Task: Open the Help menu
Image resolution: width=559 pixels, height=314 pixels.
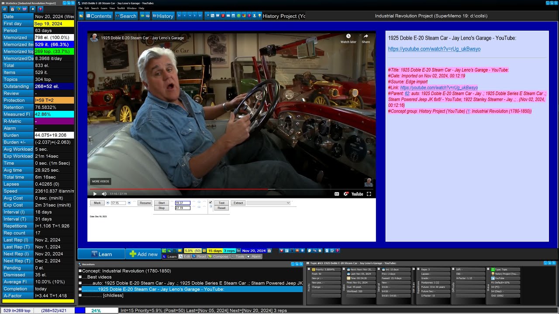Action: pyautogui.click(x=141, y=8)
